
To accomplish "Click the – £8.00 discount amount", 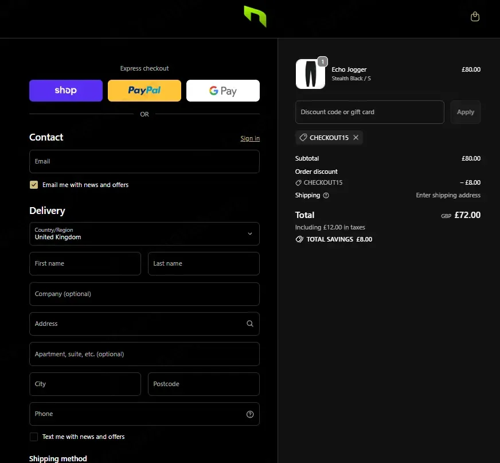I will tap(470, 182).
